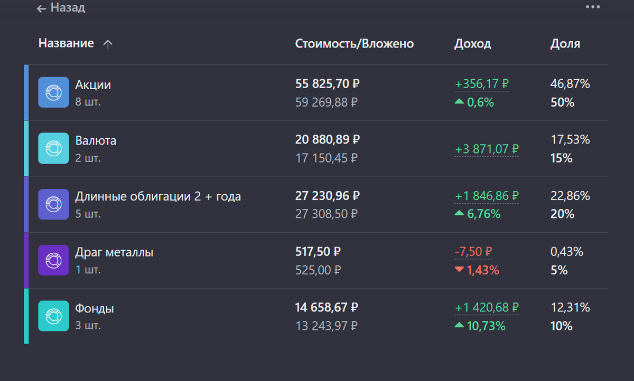Open the Акции row title
The image size is (634, 381).
click(x=93, y=84)
